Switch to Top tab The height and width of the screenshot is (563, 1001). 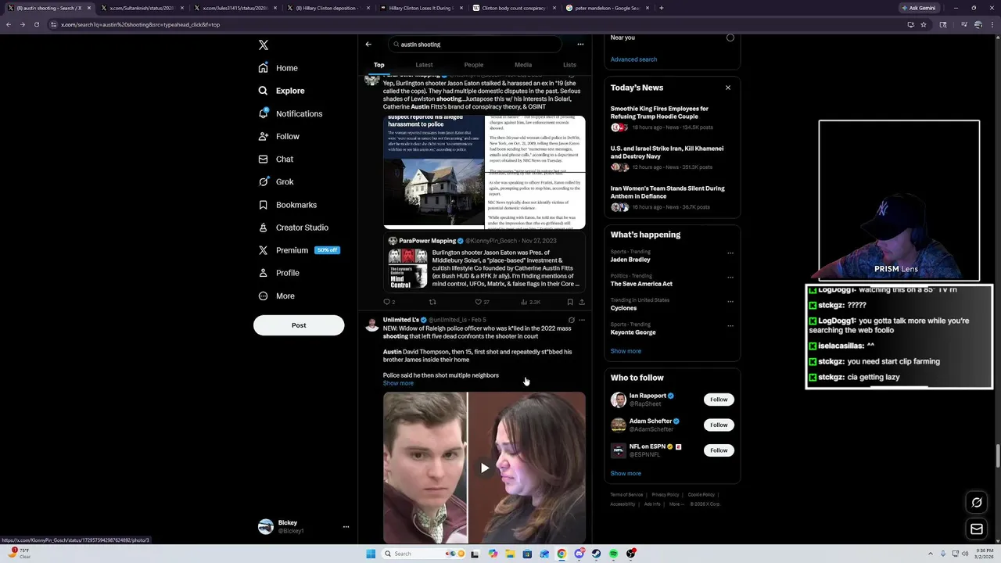click(x=379, y=65)
